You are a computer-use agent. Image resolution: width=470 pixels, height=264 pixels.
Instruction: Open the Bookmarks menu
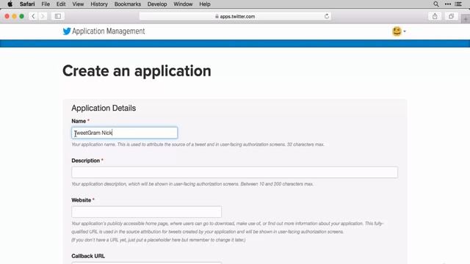(127, 4)
